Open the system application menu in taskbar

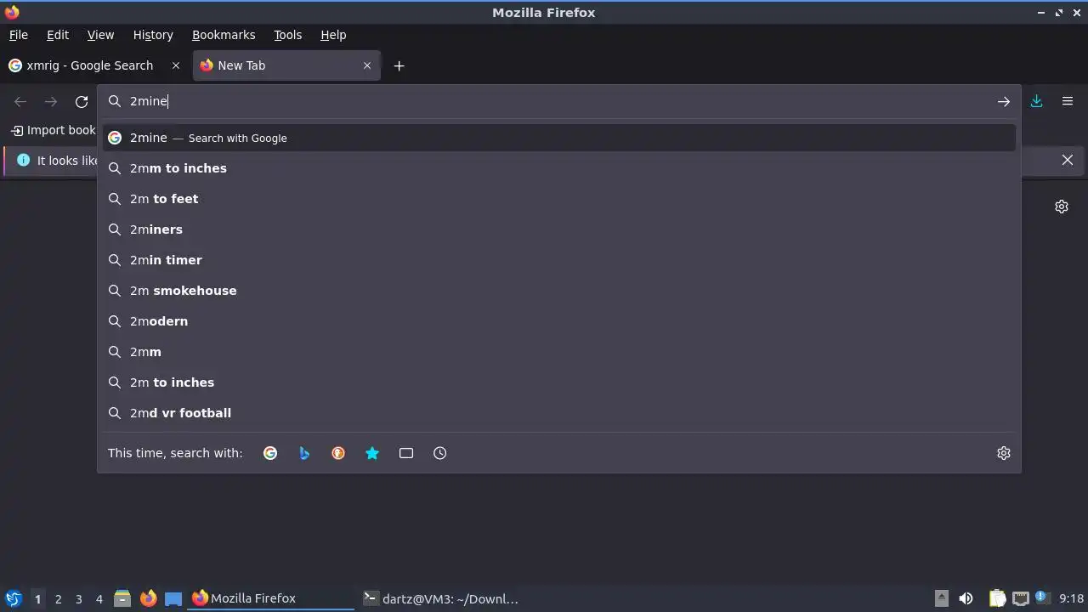tap(13, 598)
